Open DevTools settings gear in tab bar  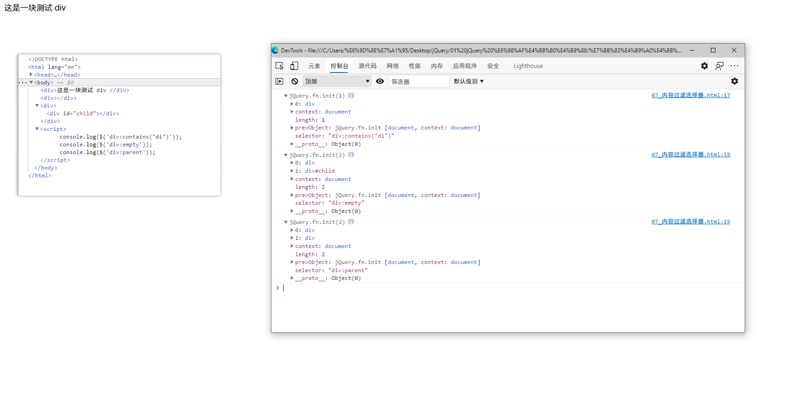pyautogui.click(x=704, y=66)
